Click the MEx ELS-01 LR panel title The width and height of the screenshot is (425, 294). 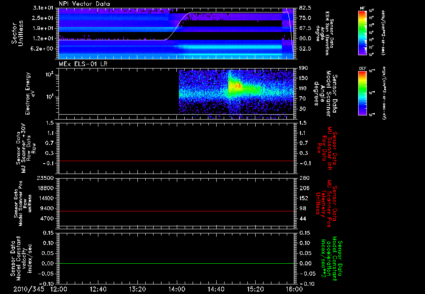(x=84, y=64)
